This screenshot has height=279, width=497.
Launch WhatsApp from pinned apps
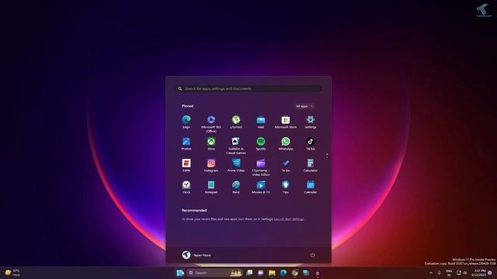pos(286,143)
